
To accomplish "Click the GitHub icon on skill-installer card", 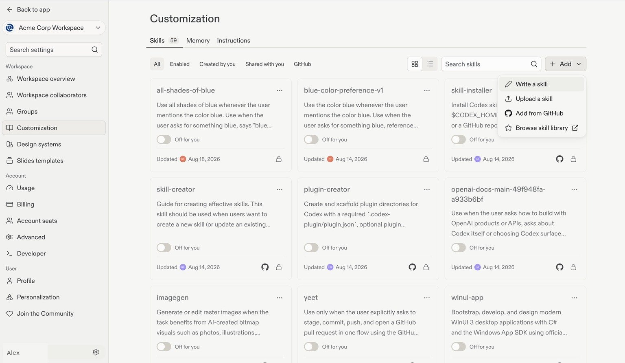I will coord(560,159).
